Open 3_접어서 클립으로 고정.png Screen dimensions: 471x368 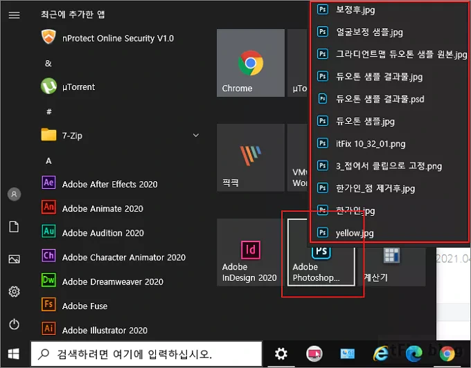[389, 165]
